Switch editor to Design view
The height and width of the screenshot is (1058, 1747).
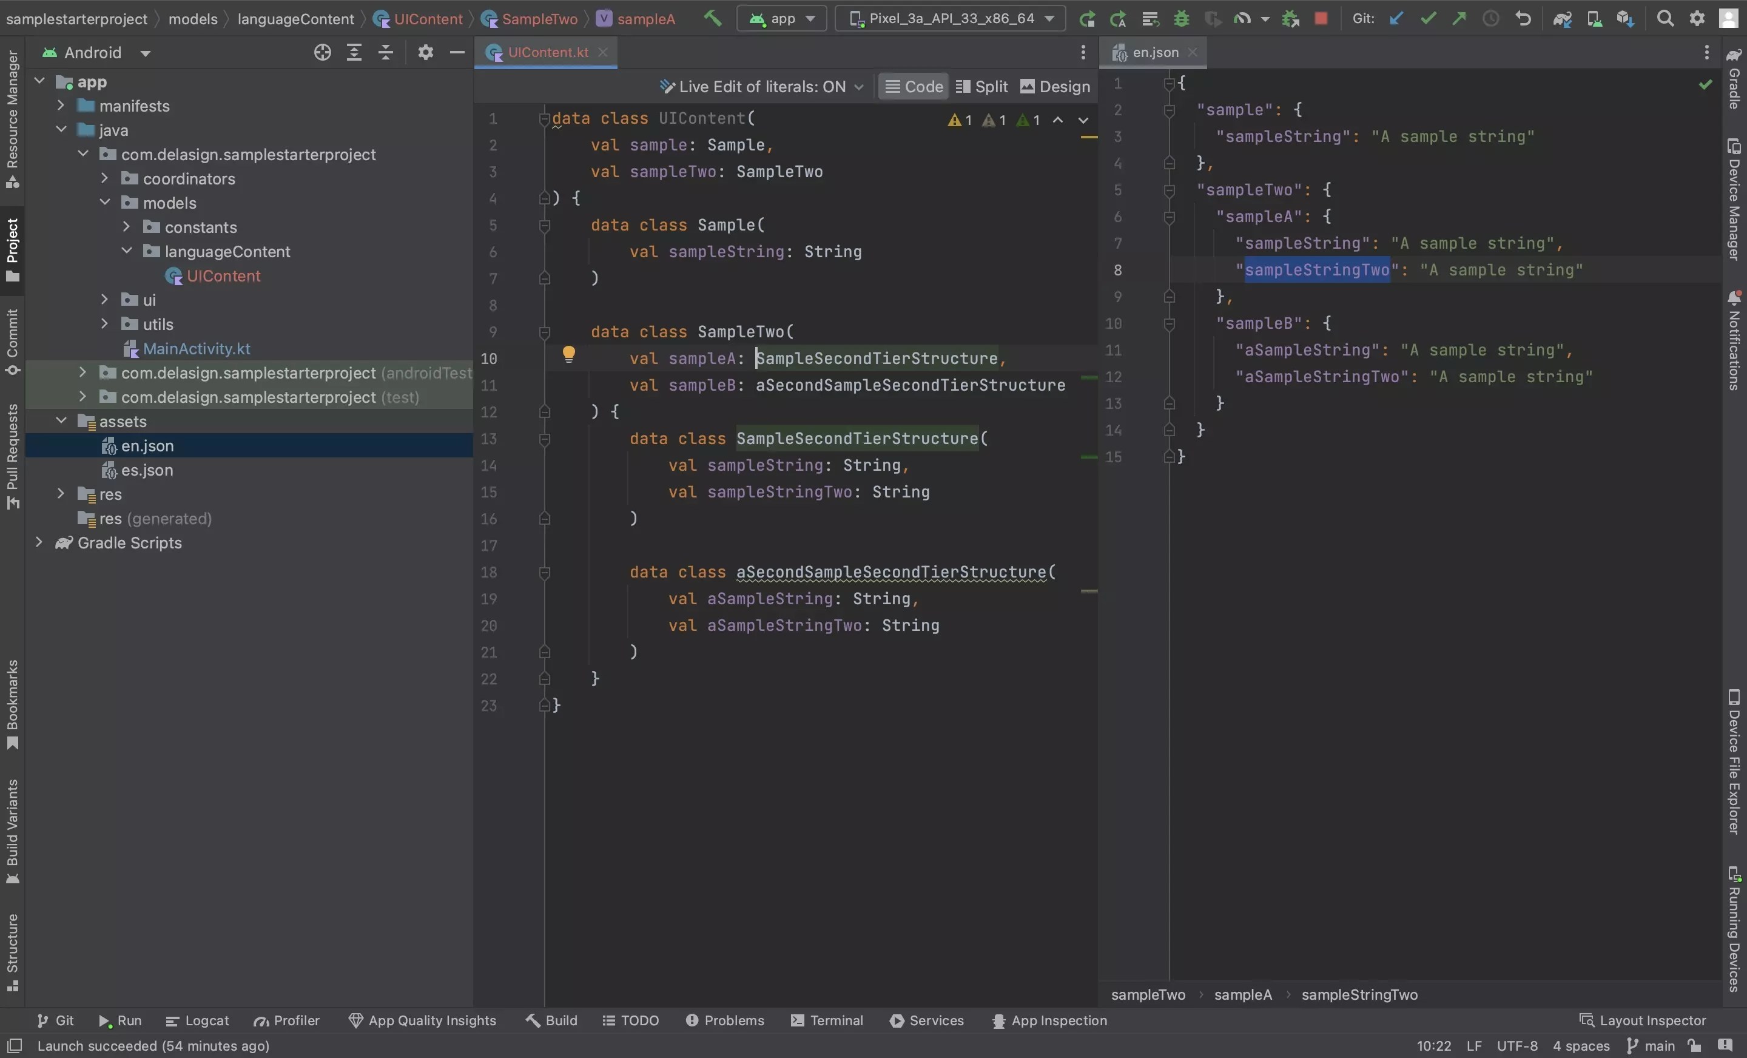[x=1055, y=87]
